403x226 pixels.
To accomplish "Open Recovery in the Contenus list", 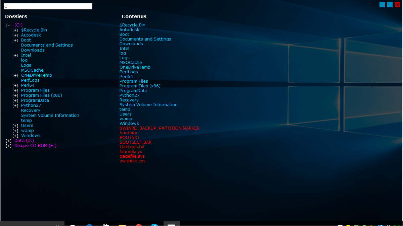I will click(129, 100).
